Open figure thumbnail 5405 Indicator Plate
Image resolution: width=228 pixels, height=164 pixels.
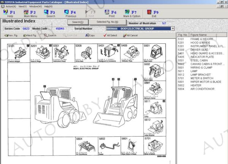point(132,53)
